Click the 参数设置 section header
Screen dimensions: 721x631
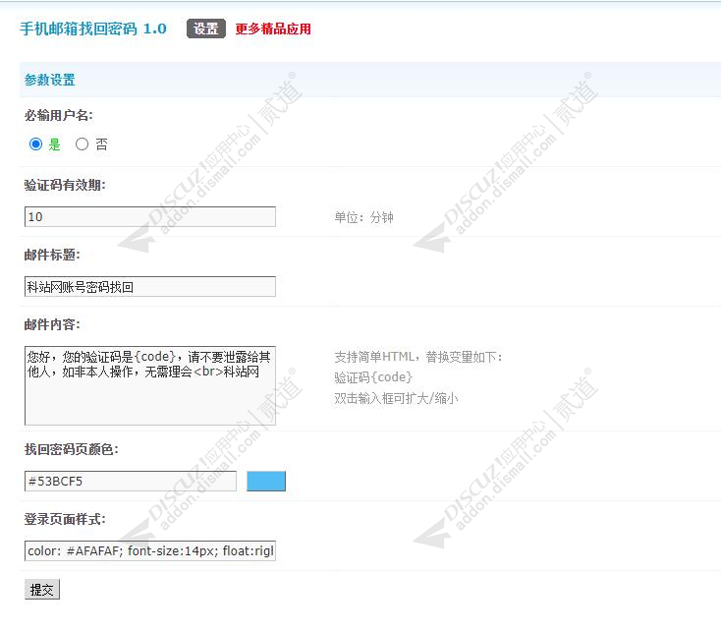[50, 80]
